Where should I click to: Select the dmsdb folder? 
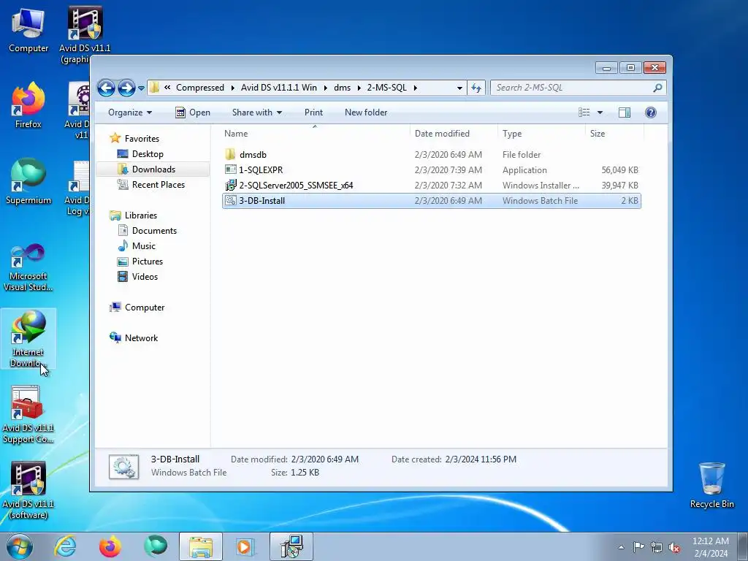click(x=432, y=155)
